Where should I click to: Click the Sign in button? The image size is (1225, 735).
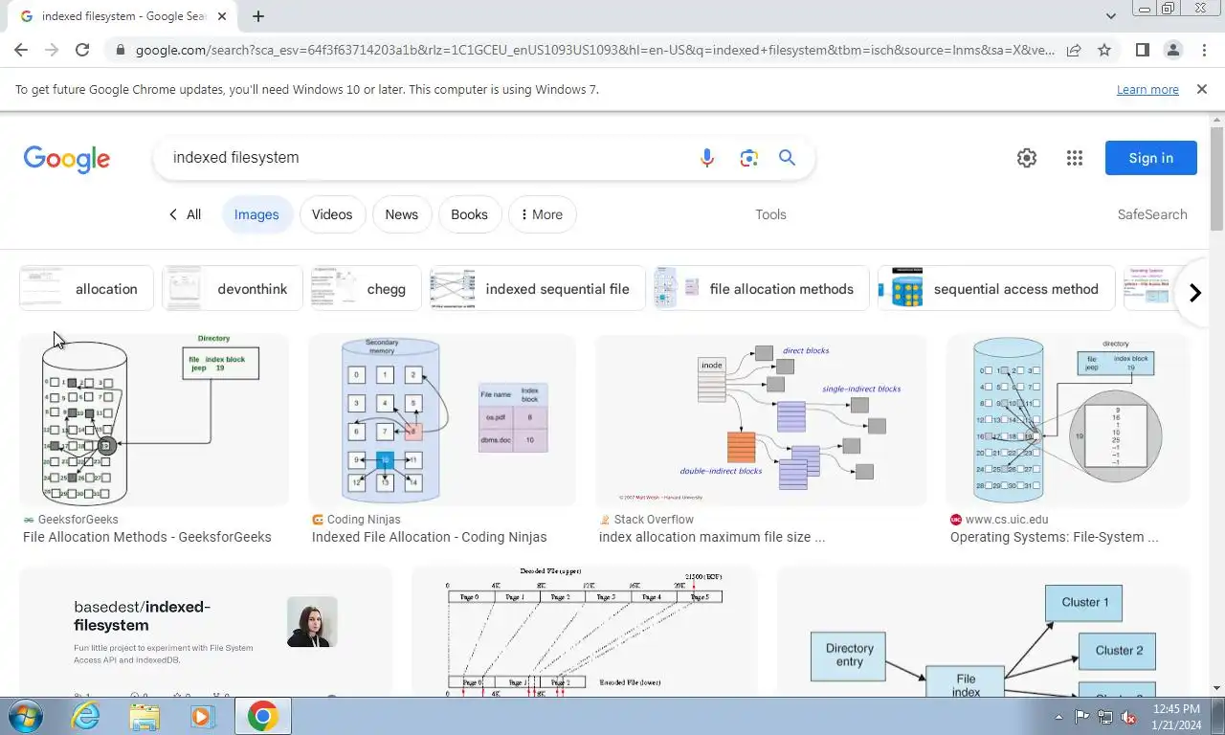(1150, 158)
